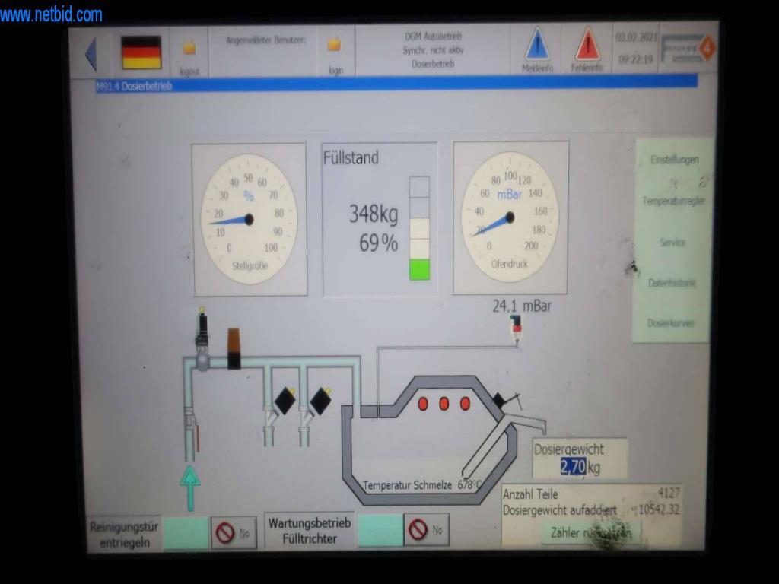Select Service in the right side menu
779x584 pixels.
pos(672,243)
